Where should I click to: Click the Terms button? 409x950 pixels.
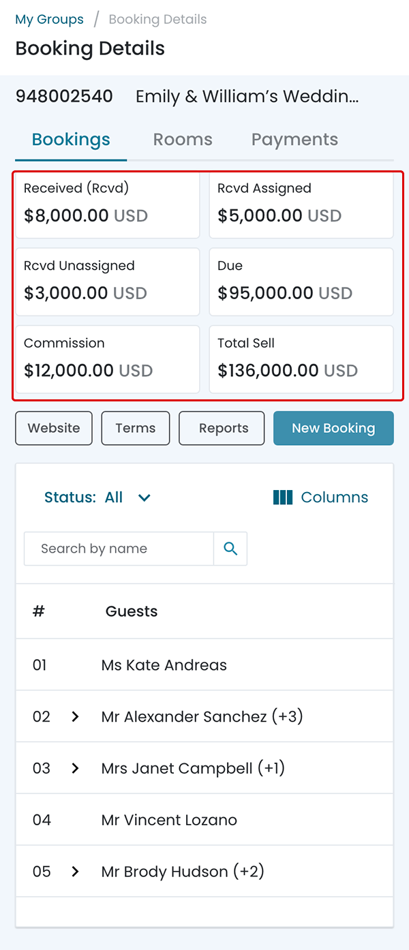coord(136,428)
